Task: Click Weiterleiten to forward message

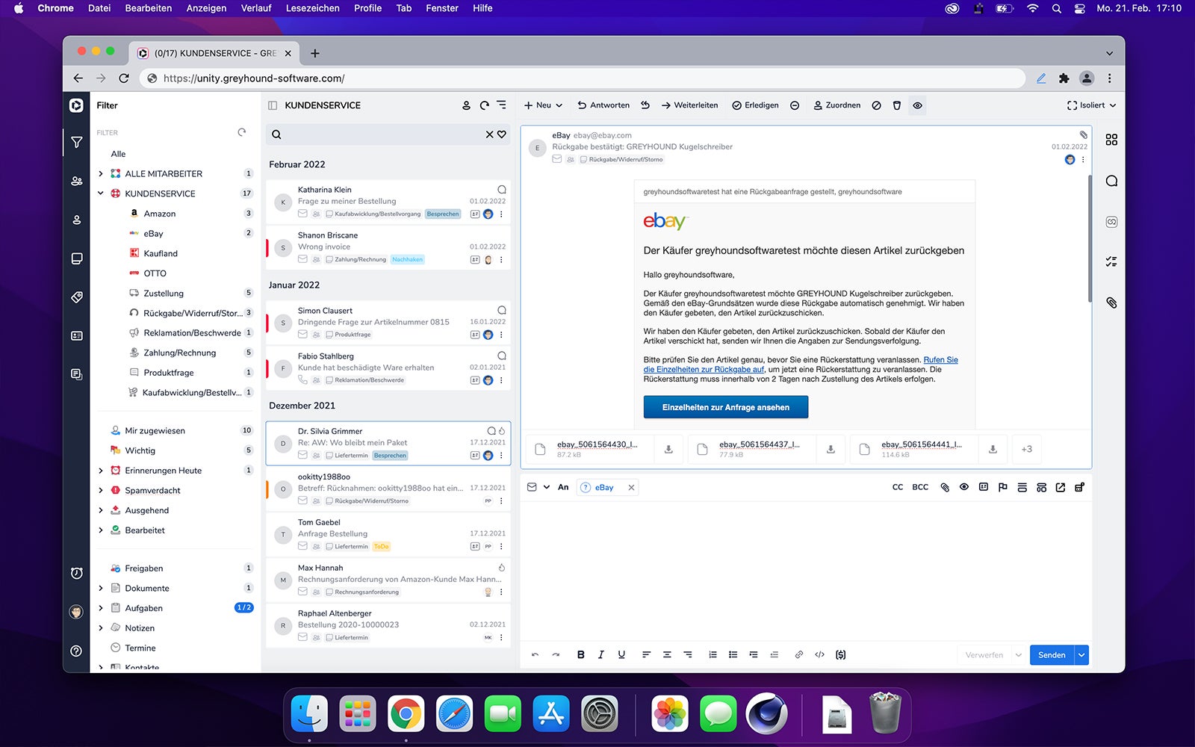Action: pos(689,105)
